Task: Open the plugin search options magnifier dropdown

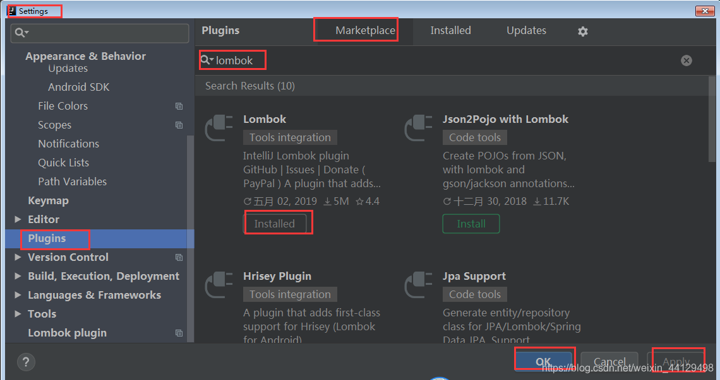Action: [207, 60]
